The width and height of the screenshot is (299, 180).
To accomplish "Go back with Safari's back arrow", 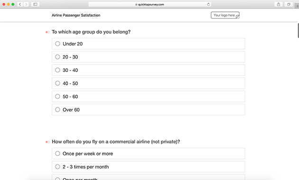I will coord(20,4).
